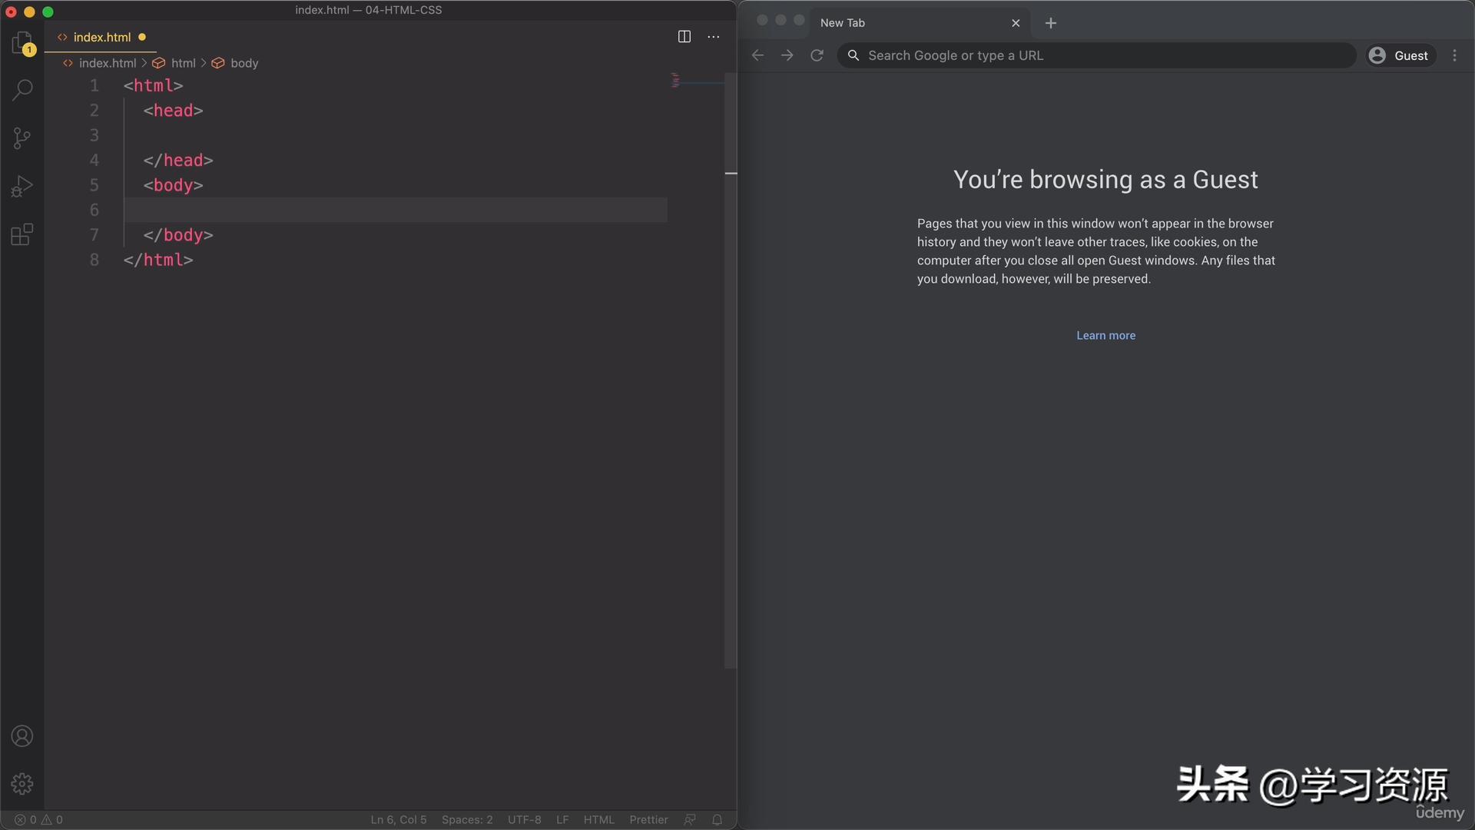
Task: Select body in the breadcrumb path
Action: pyautogui.click(x=245, y=63)
